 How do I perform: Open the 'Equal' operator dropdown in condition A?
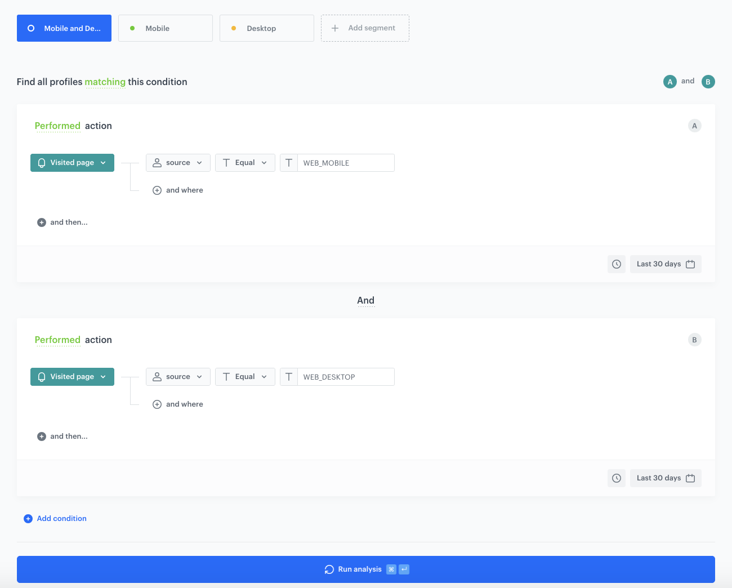[x=245, y=163]
